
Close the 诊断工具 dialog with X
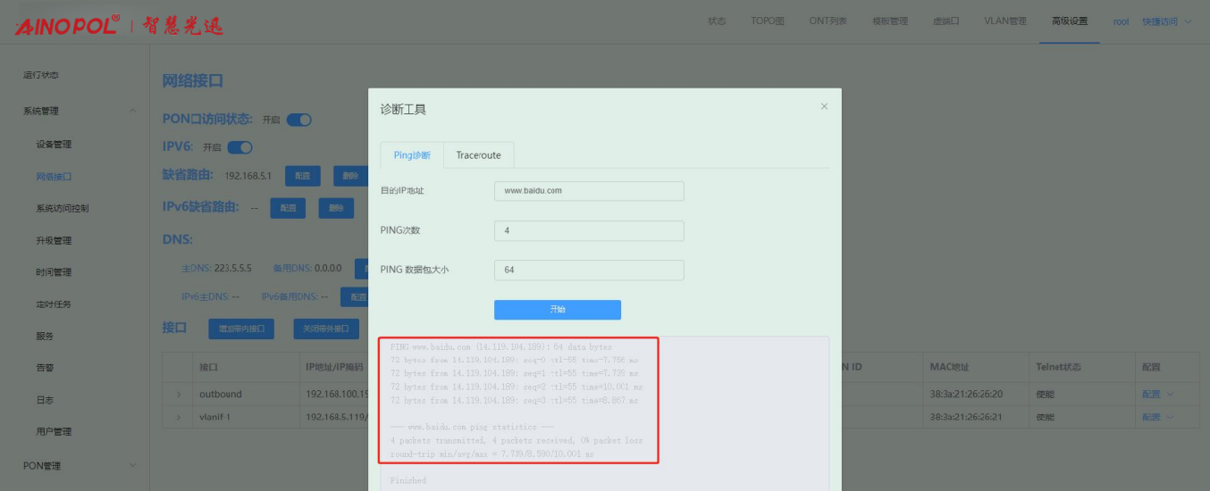[x=824, y=106]
